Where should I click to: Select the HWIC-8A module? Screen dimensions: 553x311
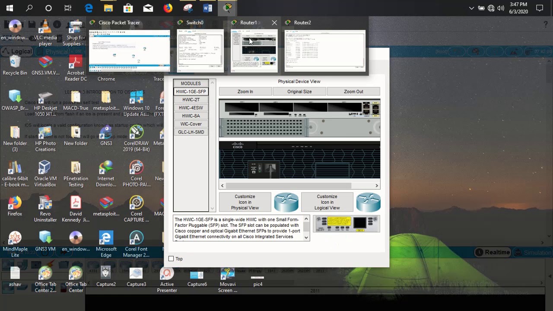[x=191, y=116]
